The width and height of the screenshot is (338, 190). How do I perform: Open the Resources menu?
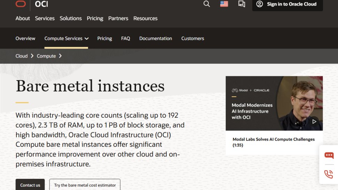tap(145, 18)
